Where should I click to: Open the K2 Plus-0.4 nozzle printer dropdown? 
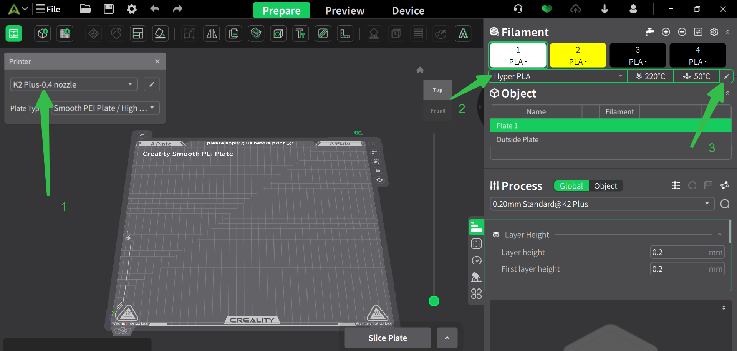click(x=74, y=84)
